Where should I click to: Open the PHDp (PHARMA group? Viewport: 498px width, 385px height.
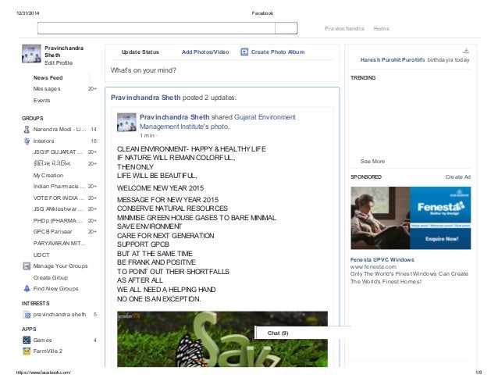click(58, 220)
